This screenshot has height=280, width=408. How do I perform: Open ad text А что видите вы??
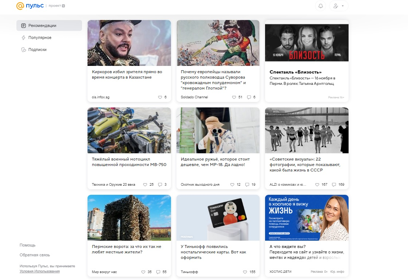point(288,247)
